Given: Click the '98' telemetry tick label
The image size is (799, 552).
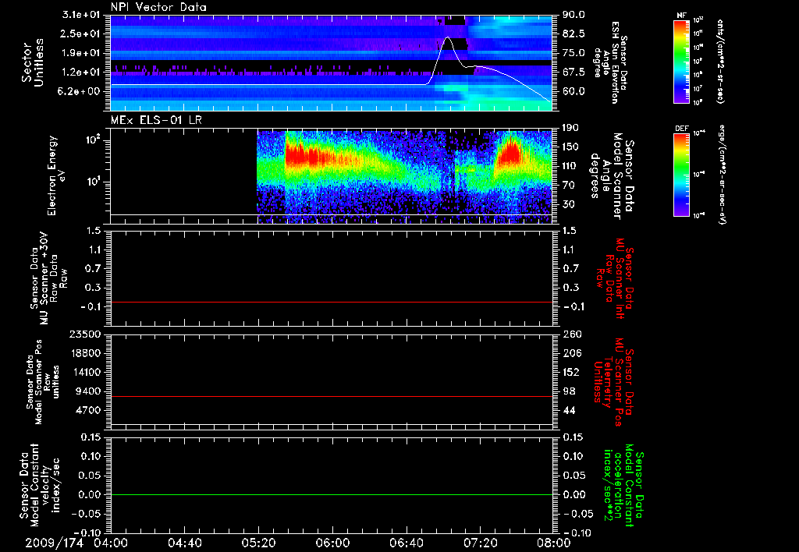Looking at the screenshot, I should (569, 391).
